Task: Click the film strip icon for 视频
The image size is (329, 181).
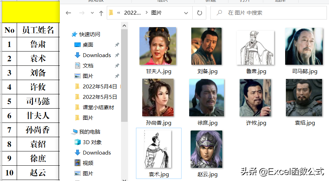Action: tap(78, 163)
